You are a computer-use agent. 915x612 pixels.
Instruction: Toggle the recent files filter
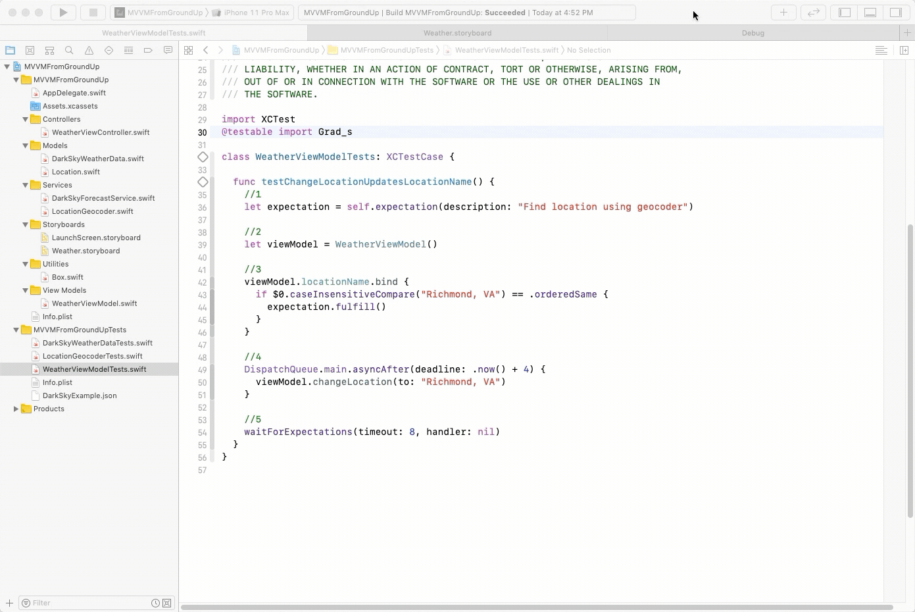(155, 603)
